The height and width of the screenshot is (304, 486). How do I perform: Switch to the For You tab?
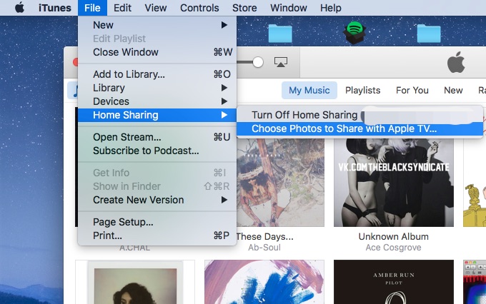[412, 91]
